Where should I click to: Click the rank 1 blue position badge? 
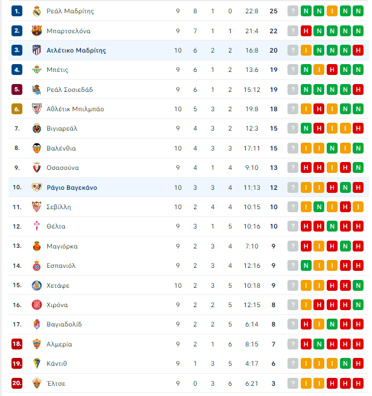coord(17,11)
